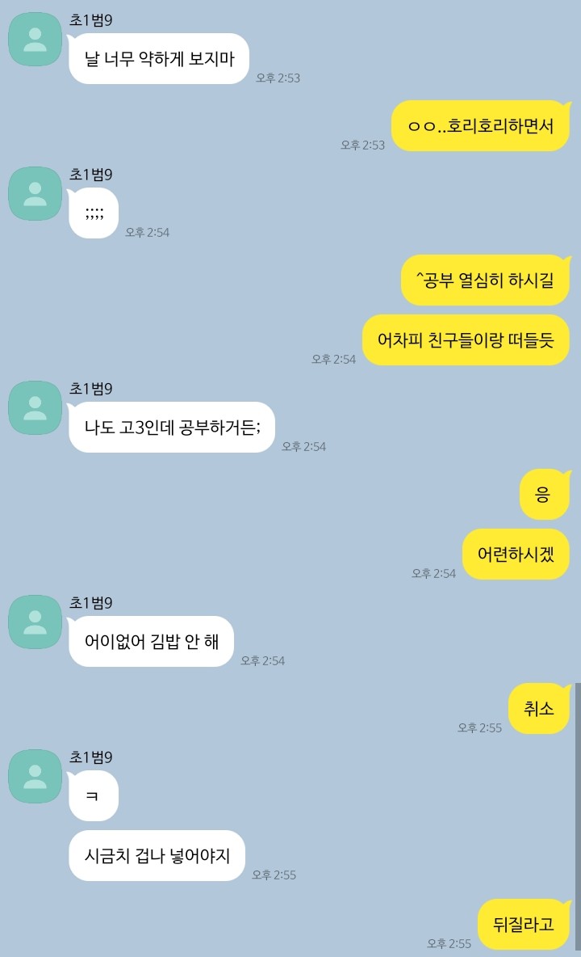Click sender name '초1범9' above first message
Image resolution: width=581 pixels, height=957 pixels.
[x=90, y=20]
